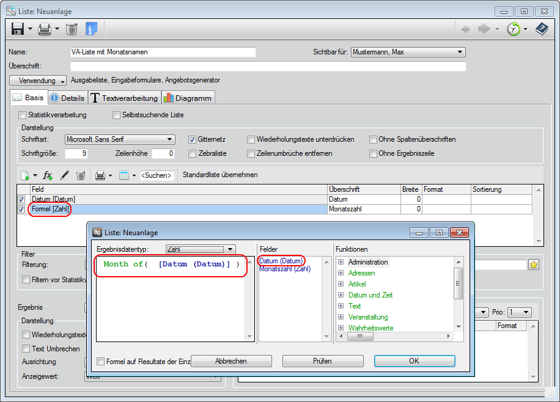Click the pencil edit field icon
This screenshot has width=560, height=402.
pos(64,175)
